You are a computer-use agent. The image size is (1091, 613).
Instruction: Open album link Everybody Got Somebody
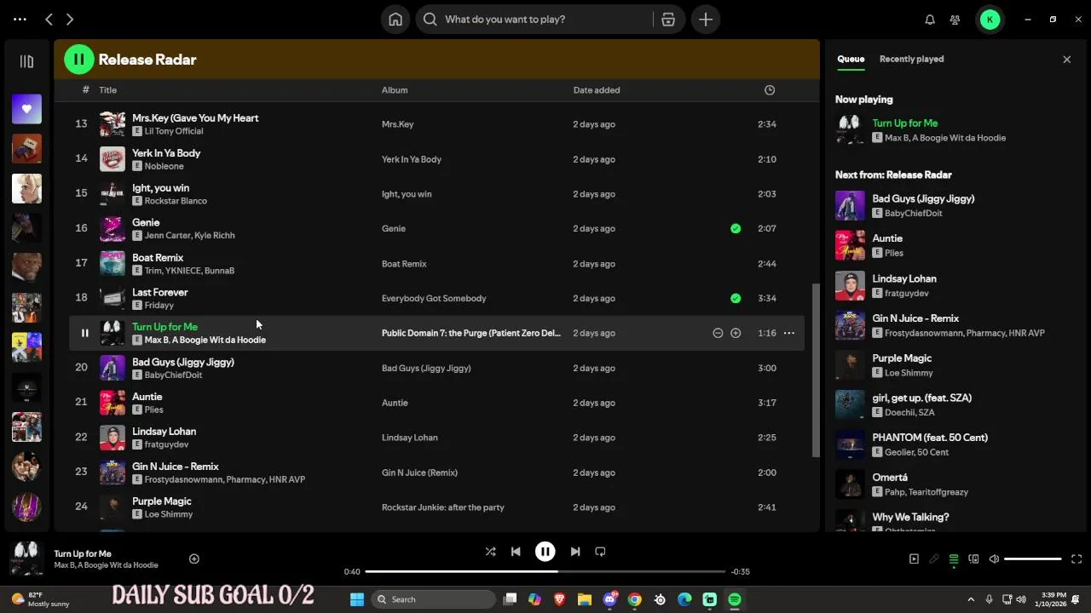[434, 298]
